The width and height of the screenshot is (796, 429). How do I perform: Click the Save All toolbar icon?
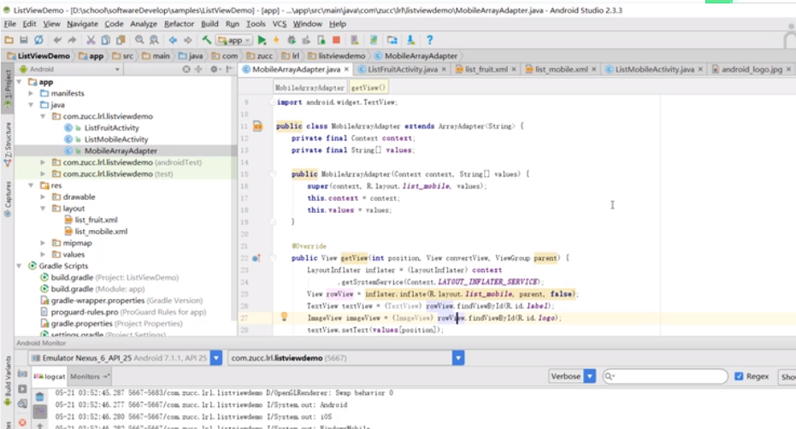click(x=22, y=40)
